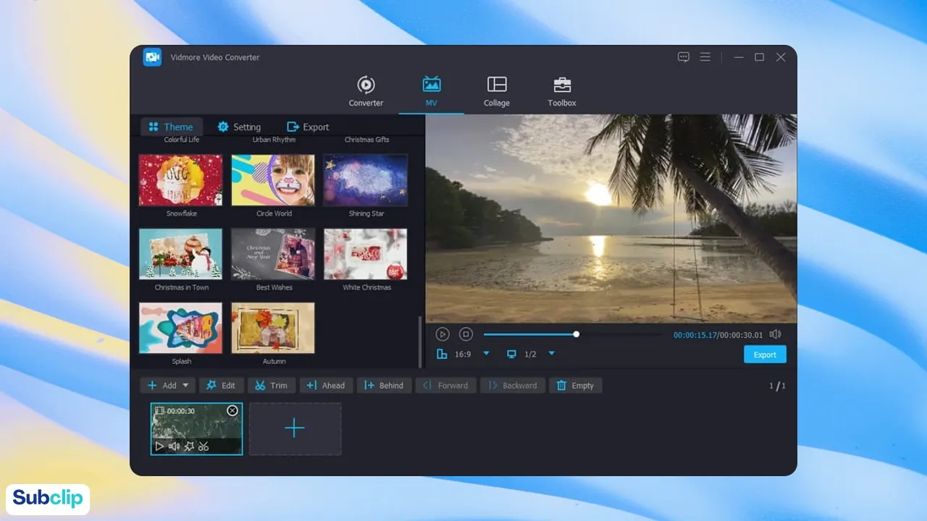The image size is (927, 521).
Task: Play the video preview
Action: point(442,334)
